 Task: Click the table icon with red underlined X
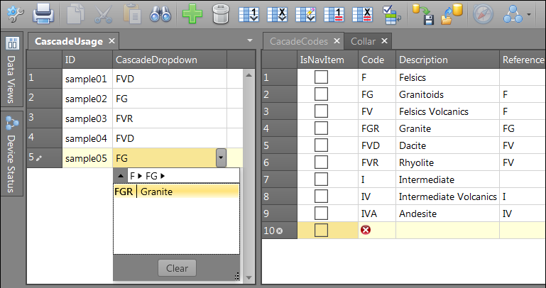tap(363, 15)
